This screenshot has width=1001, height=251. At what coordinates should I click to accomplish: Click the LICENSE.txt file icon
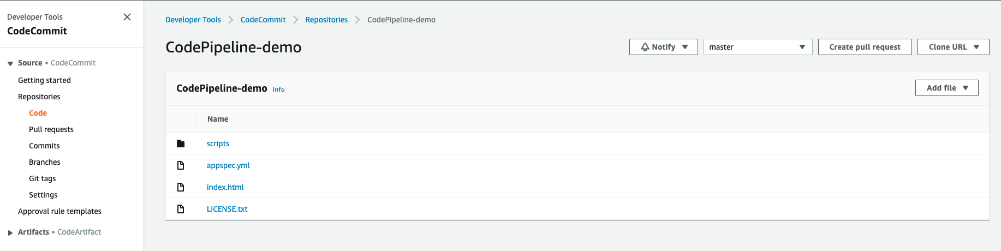(x=181, y=209)
